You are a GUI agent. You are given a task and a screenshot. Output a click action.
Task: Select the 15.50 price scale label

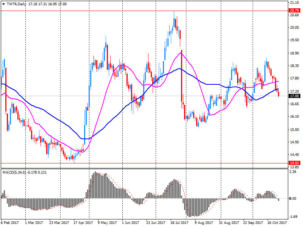[x=294, y=129]
